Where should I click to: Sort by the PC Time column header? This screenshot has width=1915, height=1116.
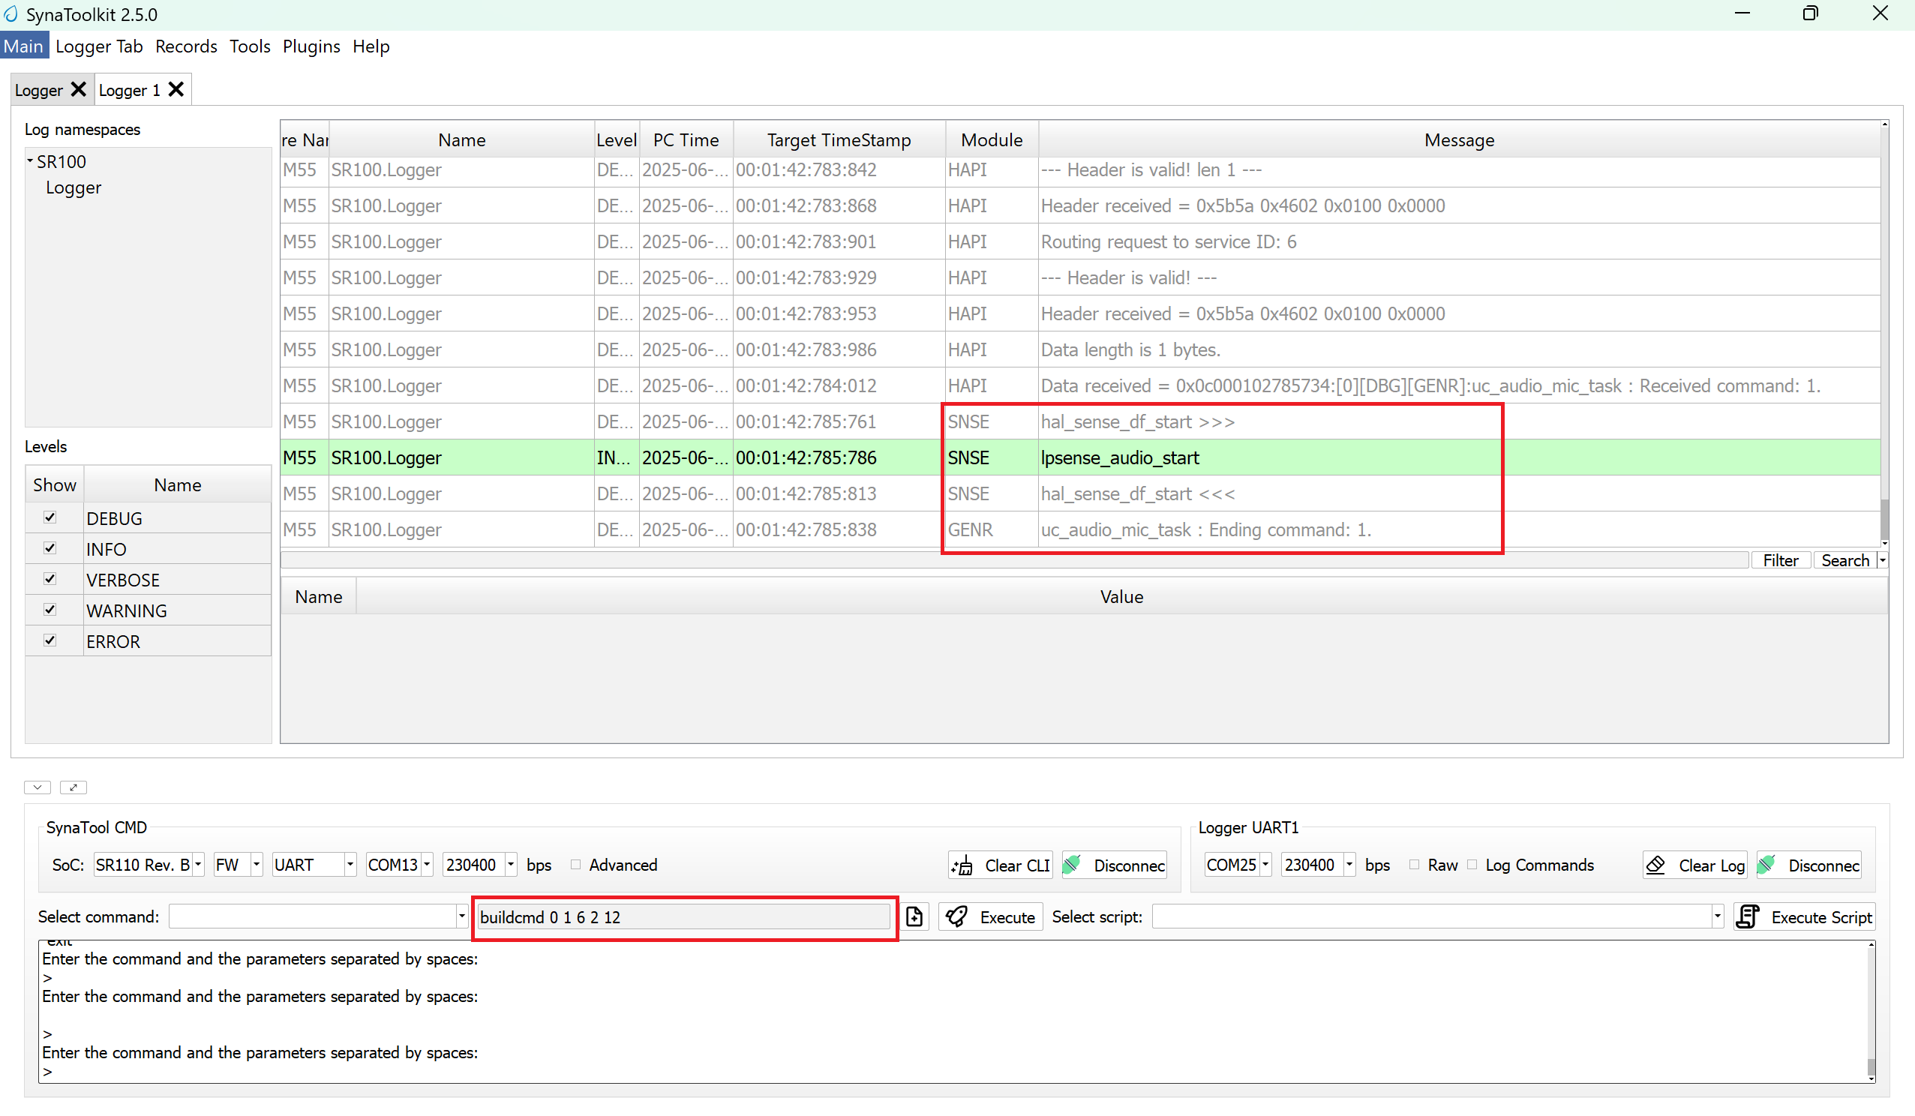click(686, 139)
